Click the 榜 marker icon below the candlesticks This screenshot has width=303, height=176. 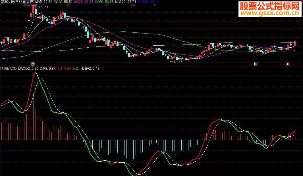(x=33, y=64)
